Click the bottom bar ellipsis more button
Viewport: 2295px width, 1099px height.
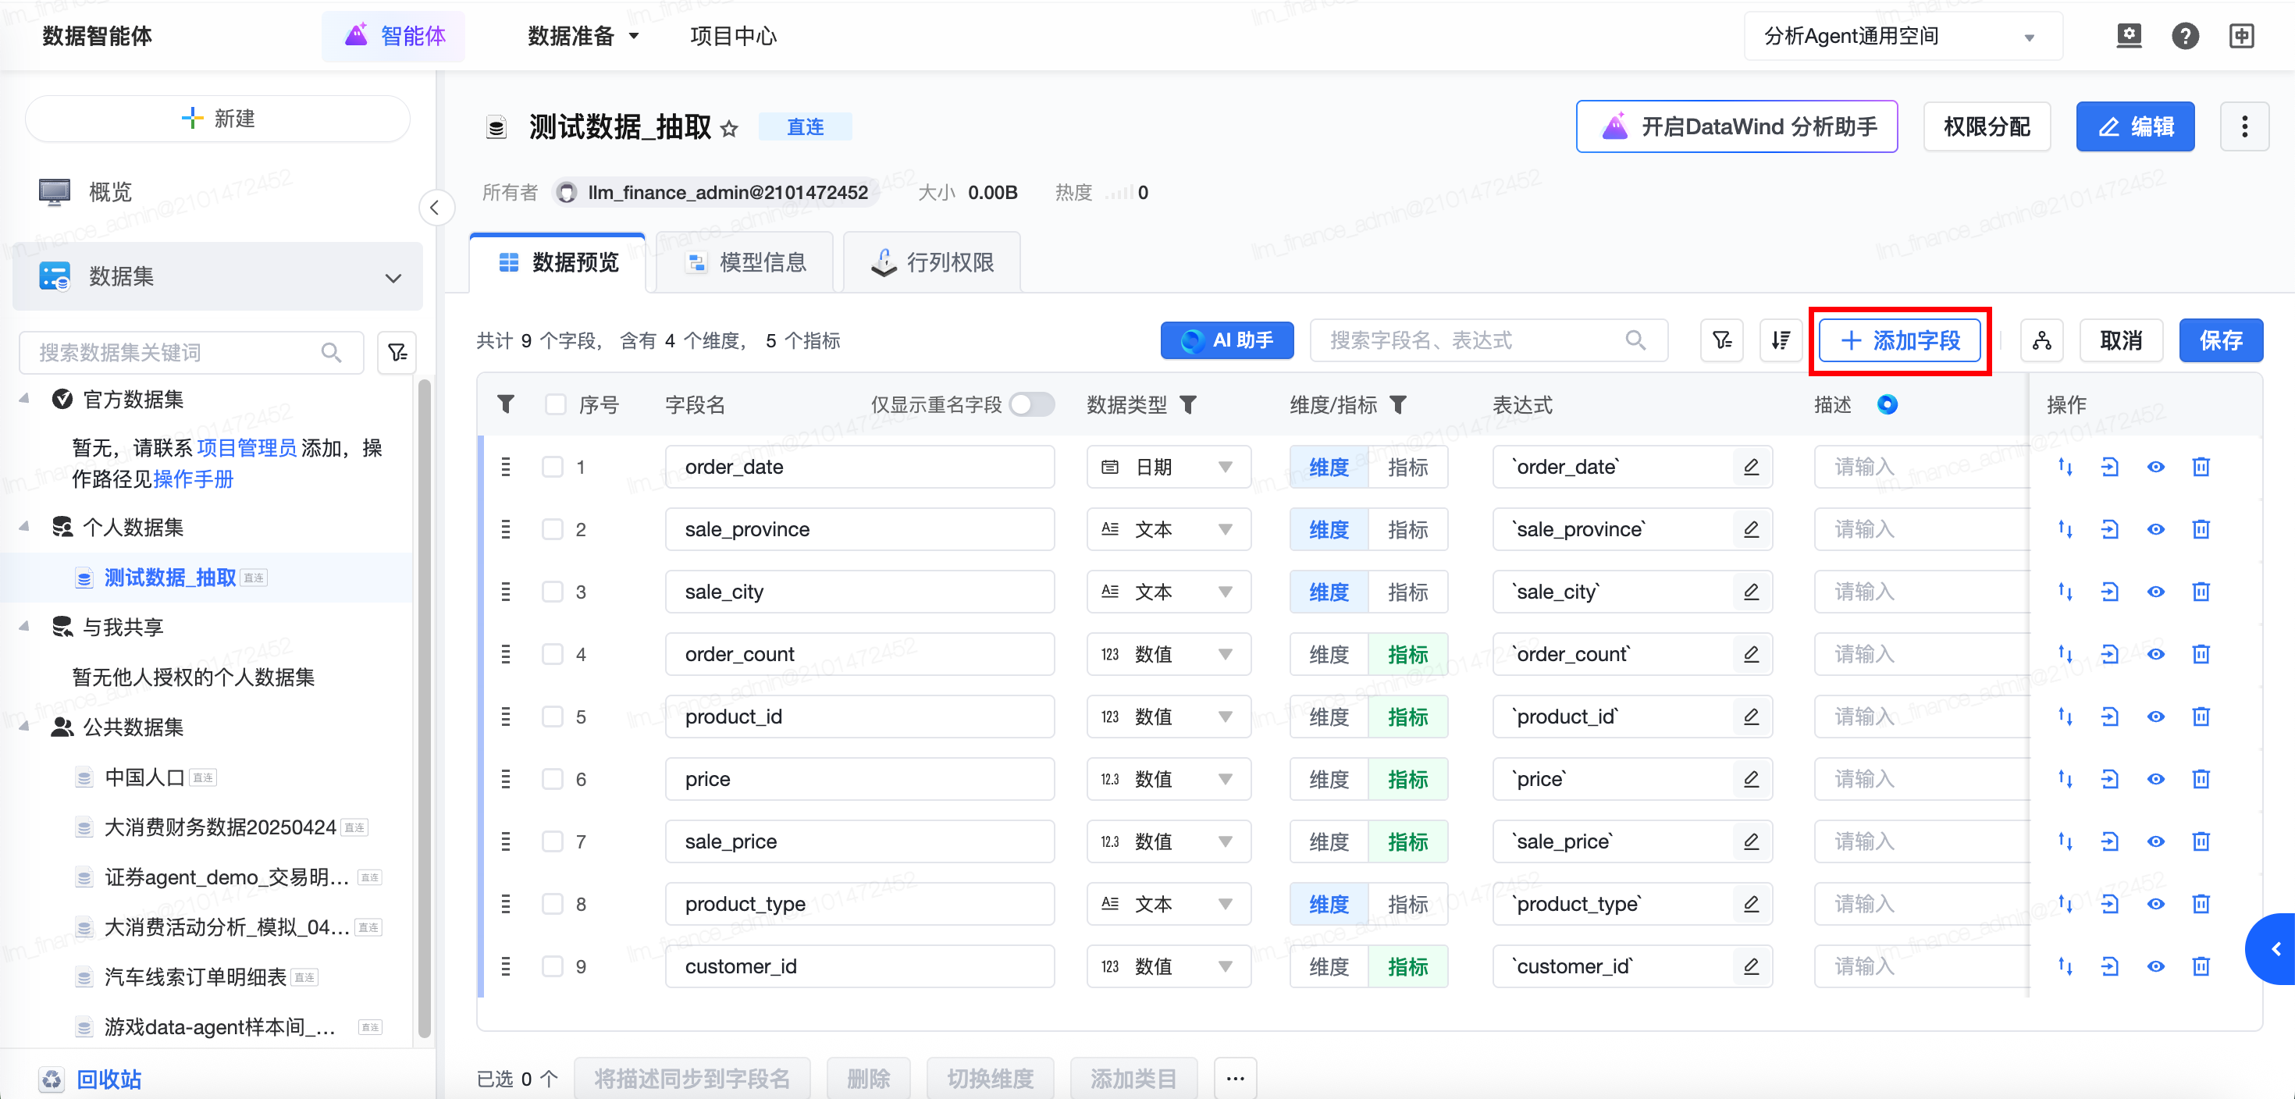1235,1079
